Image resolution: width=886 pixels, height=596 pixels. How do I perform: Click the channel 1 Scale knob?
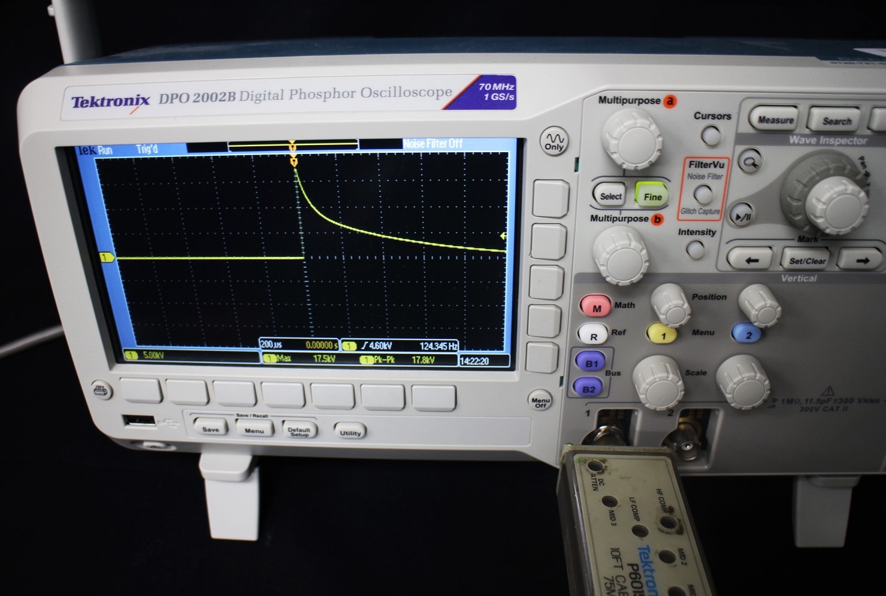coord(658,382)
